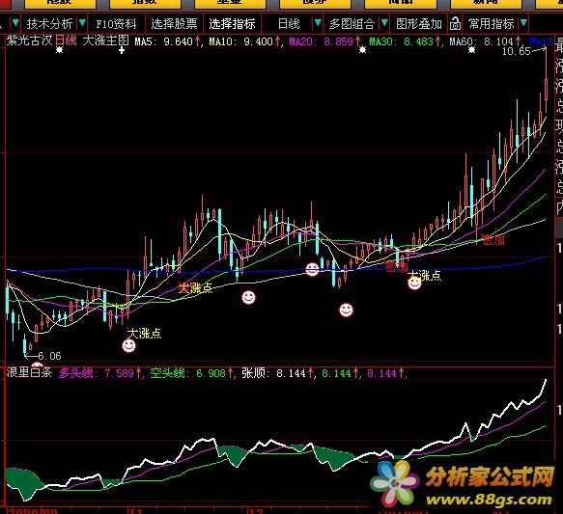Viewport: 563px width, 514px height.
Task: Click the 大涨主图 indicator name
Action: click(x=105, y=41)
